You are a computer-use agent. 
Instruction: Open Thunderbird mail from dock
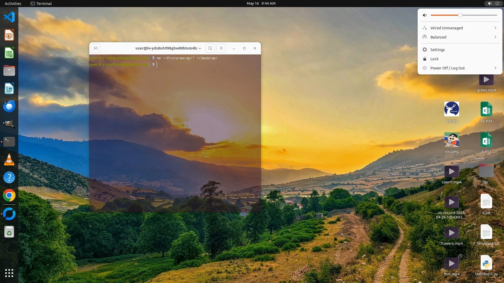pyautogui.click(x=9, y=106)
